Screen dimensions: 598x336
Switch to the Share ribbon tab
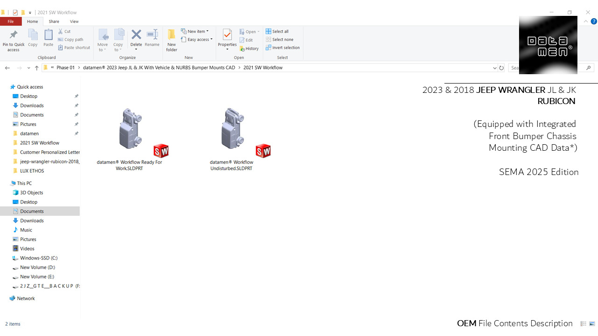pos(54,21)
